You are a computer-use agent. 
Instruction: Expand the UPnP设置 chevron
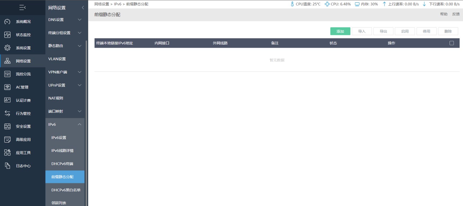point(80,85)
